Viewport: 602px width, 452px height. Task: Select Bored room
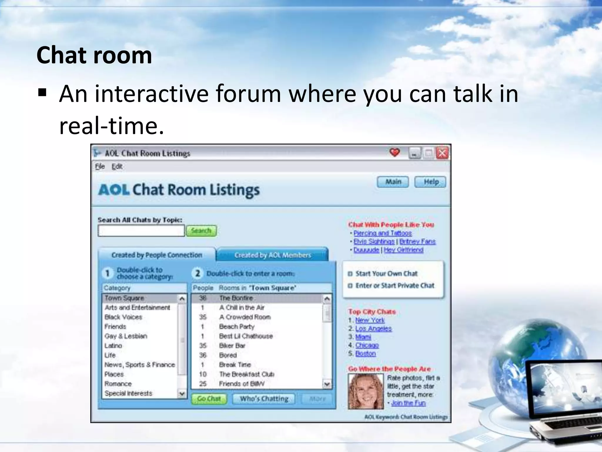(257, 355)
